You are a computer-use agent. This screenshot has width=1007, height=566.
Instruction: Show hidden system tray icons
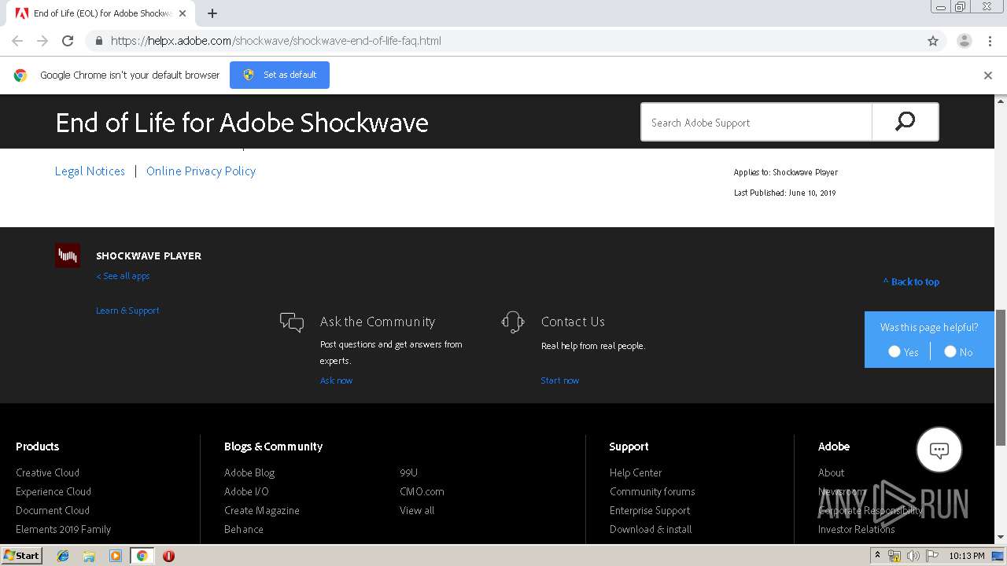[x=878, y=556]
